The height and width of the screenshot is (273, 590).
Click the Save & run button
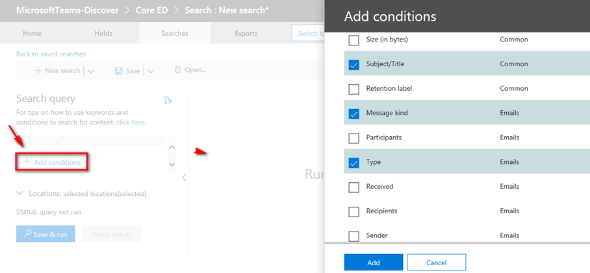[x=45, y=234]
